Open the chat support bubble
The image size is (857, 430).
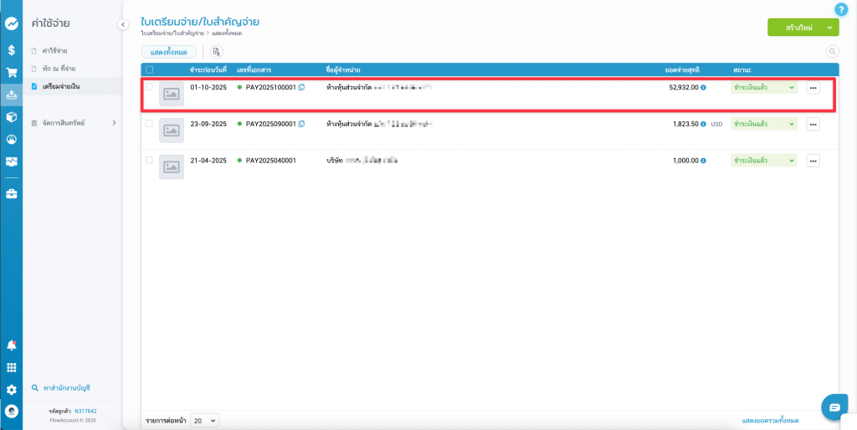coord(834,407)
